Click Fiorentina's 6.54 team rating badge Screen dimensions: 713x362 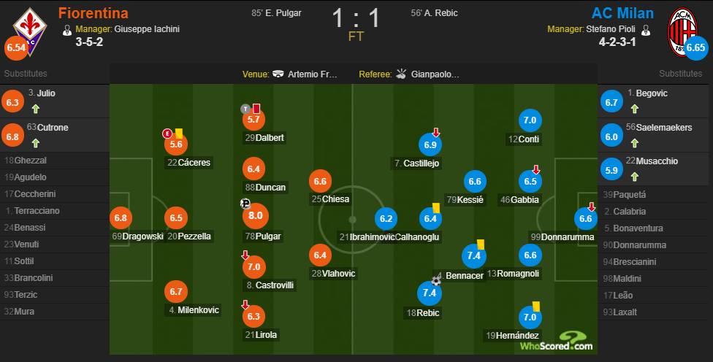click(x=16, y=48)
